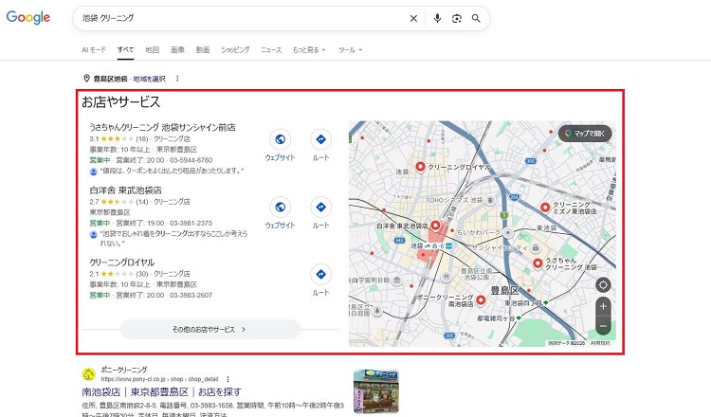
Task: Click the クリーニングミズノ東池袋店 map pin
Action: pos(545,208)
